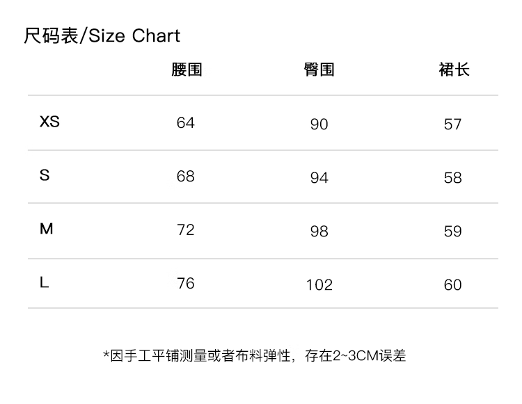Click the 2~3CM误差 measurement footnote

click(x=255, y=356)
